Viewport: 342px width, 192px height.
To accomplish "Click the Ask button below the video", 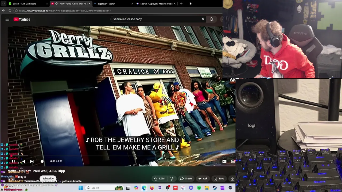I will (x=203, y=179).
